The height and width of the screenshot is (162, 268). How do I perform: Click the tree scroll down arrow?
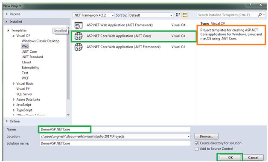[68, 115]
